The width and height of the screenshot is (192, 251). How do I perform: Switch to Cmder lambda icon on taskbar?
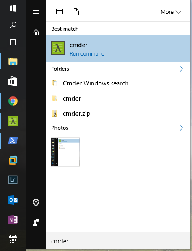(x=13, y=121)
